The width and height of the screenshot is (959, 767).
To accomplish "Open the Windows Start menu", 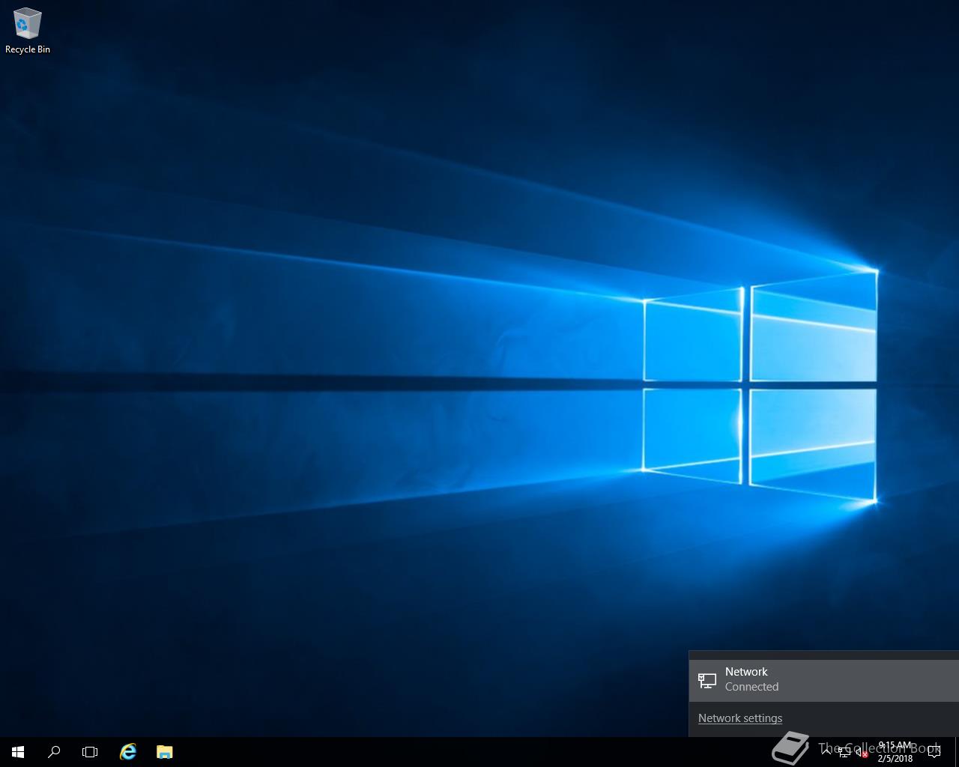I will click(18, 752).
